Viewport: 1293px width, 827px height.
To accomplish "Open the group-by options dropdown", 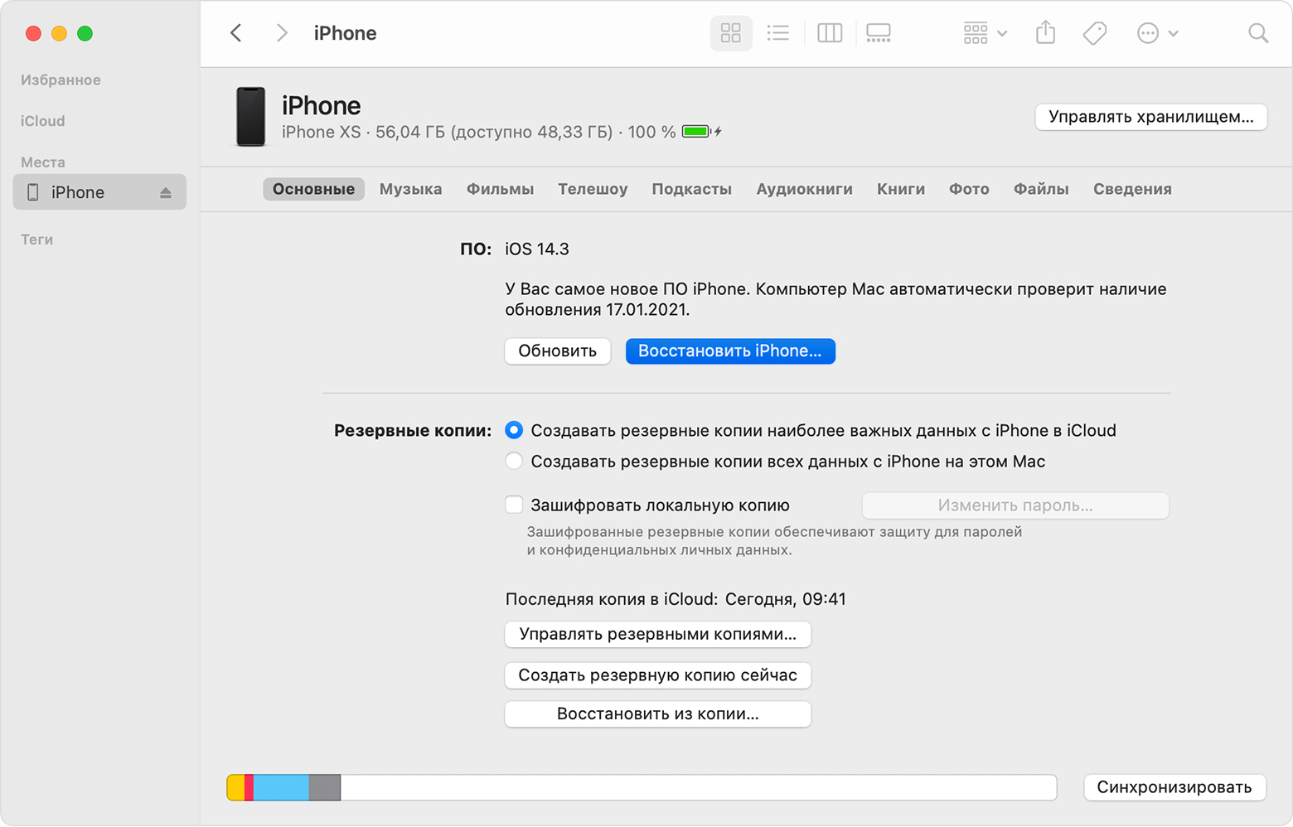I will click(x=985, y=33).
